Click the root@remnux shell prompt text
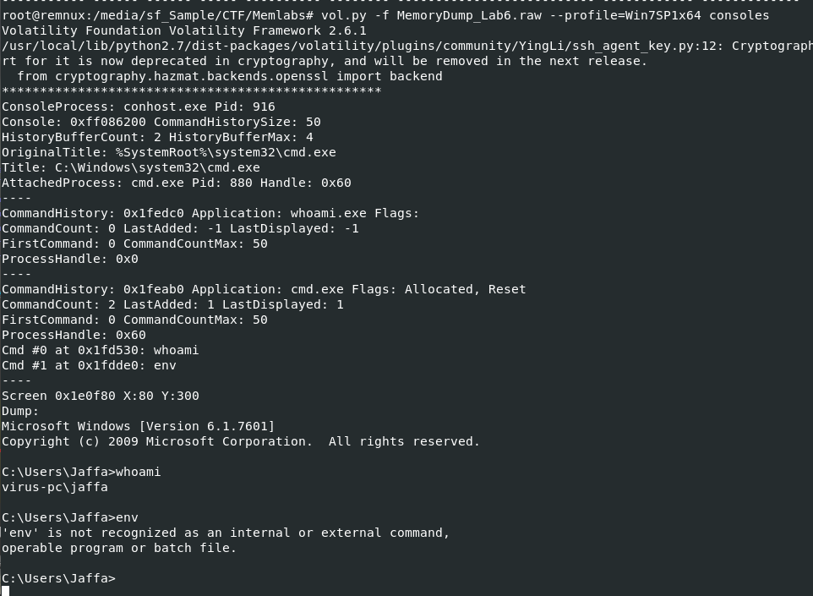Viewport: 813px width, 596px height. tap(157, 15)
